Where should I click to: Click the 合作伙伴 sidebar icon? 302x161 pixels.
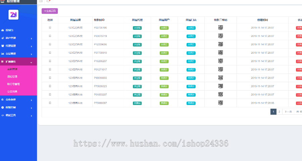[2, 100]
